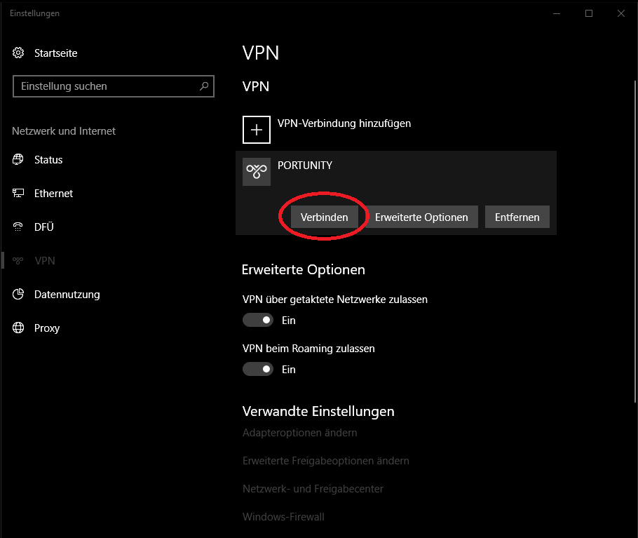Image resolution: width=638 pixels, height=538 pixels.
Task: Open Netzwerk- und Freigabecenter link
Action: tap(313, 489)
